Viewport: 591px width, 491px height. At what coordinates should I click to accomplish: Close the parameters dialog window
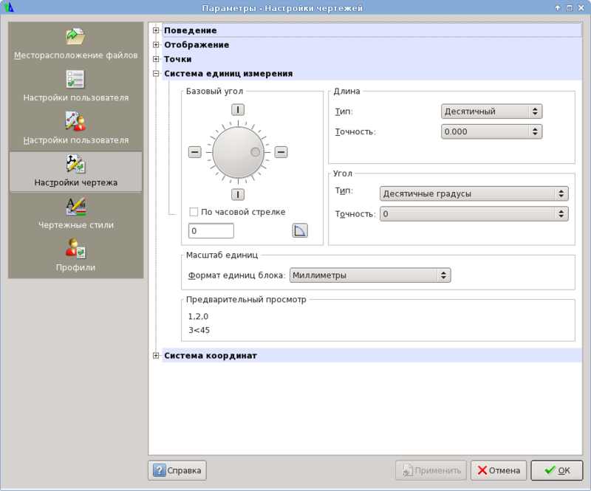point(581,7)
